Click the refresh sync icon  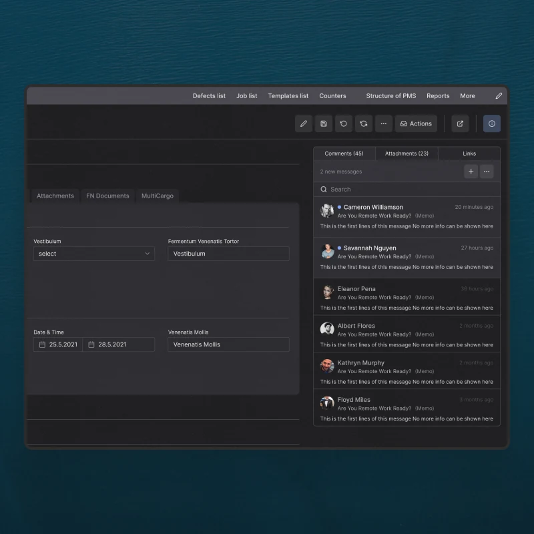363,123
